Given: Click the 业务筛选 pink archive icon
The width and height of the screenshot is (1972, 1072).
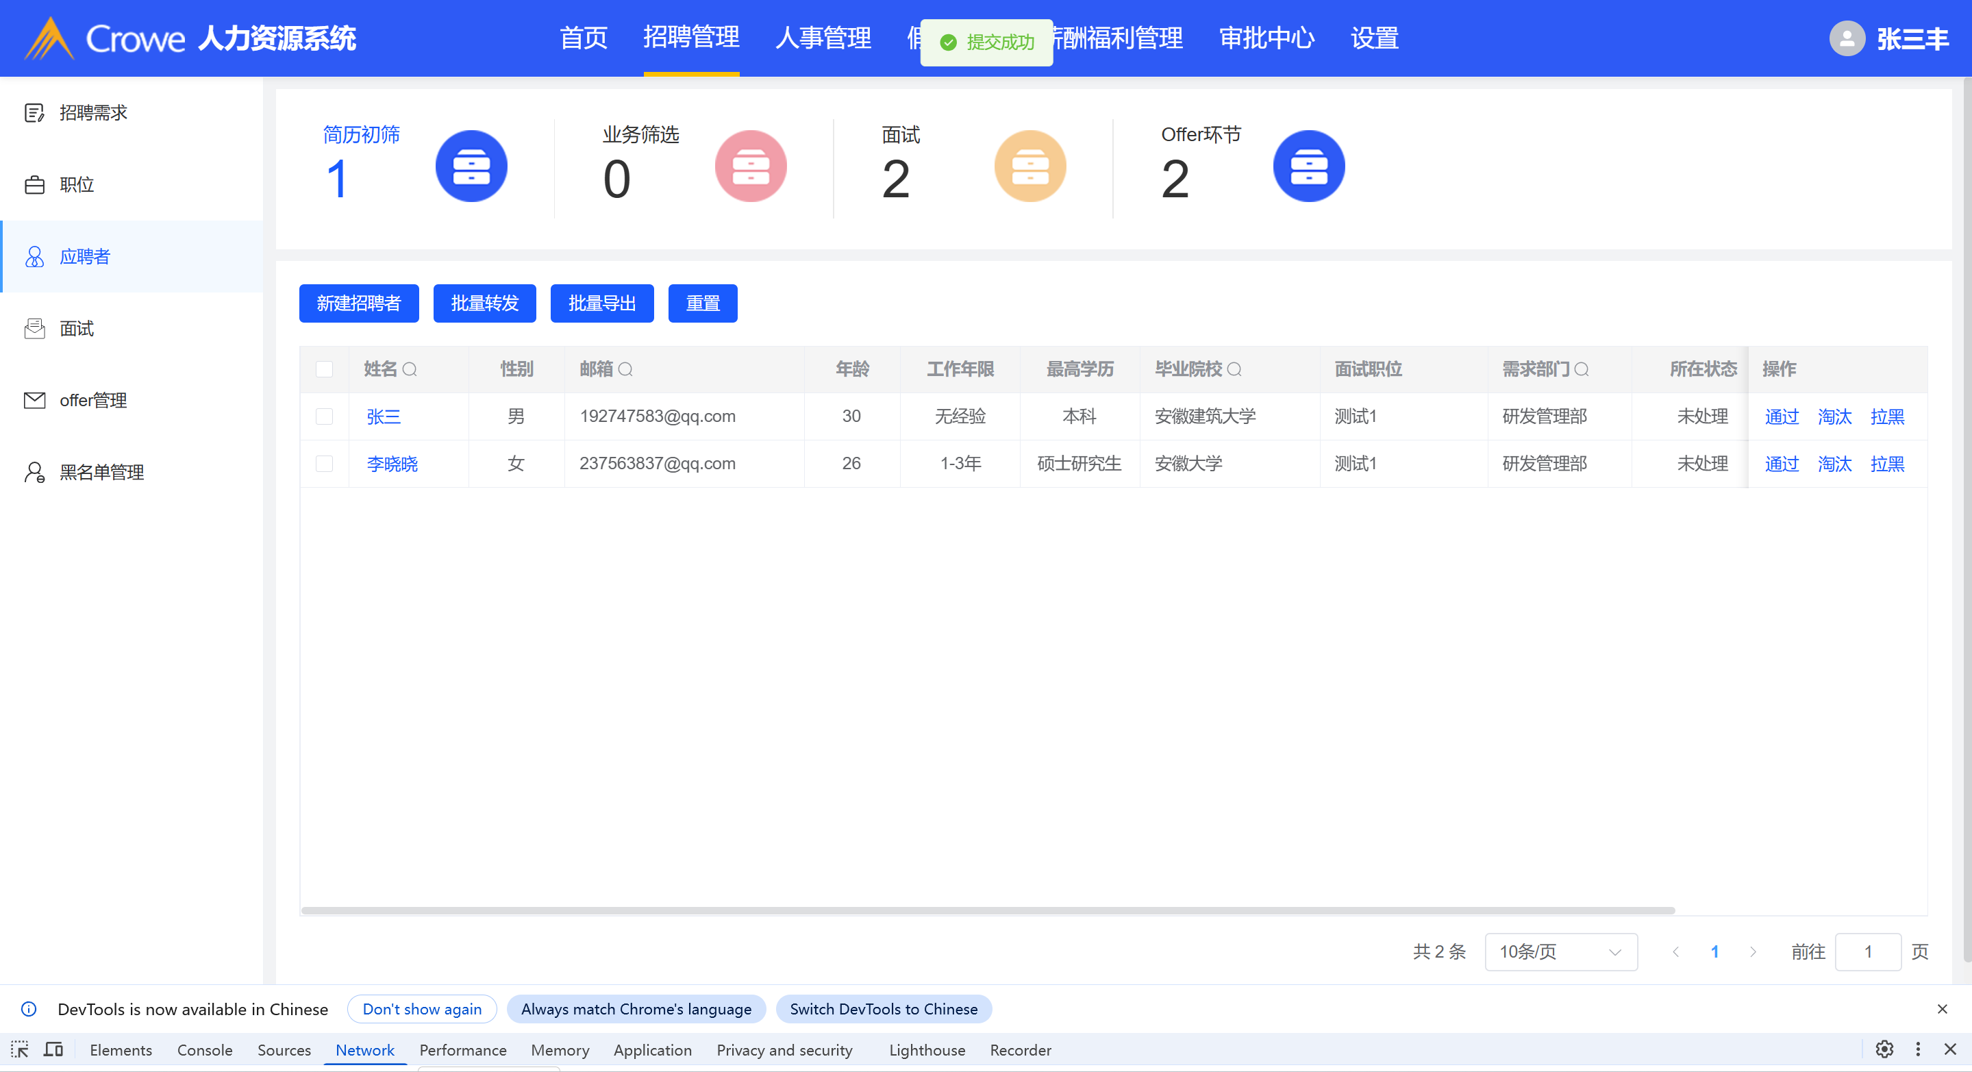Looking at the screenshot, I should [x=750, y=166].
